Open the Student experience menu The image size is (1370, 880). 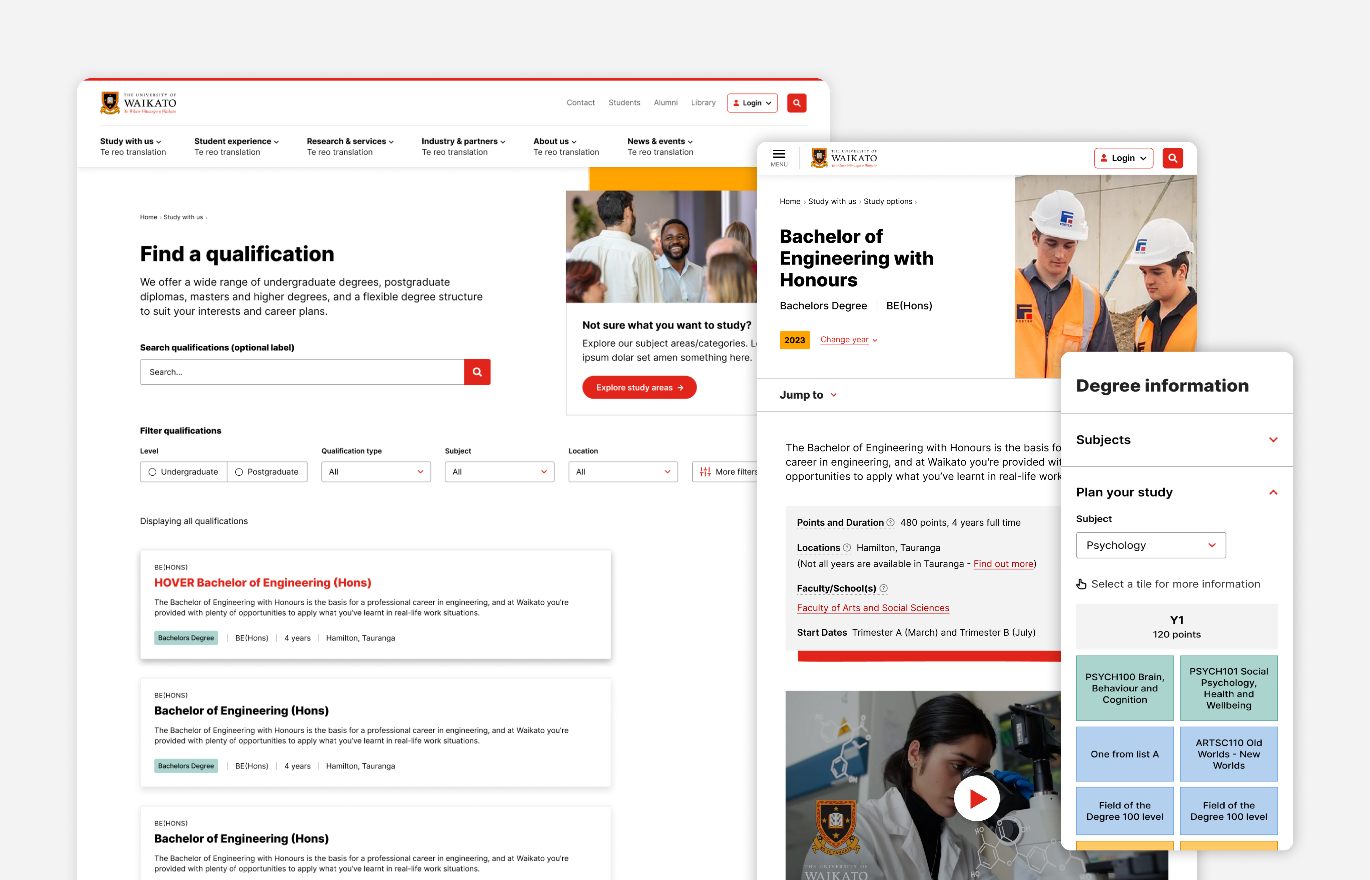[x=236, y=141]
